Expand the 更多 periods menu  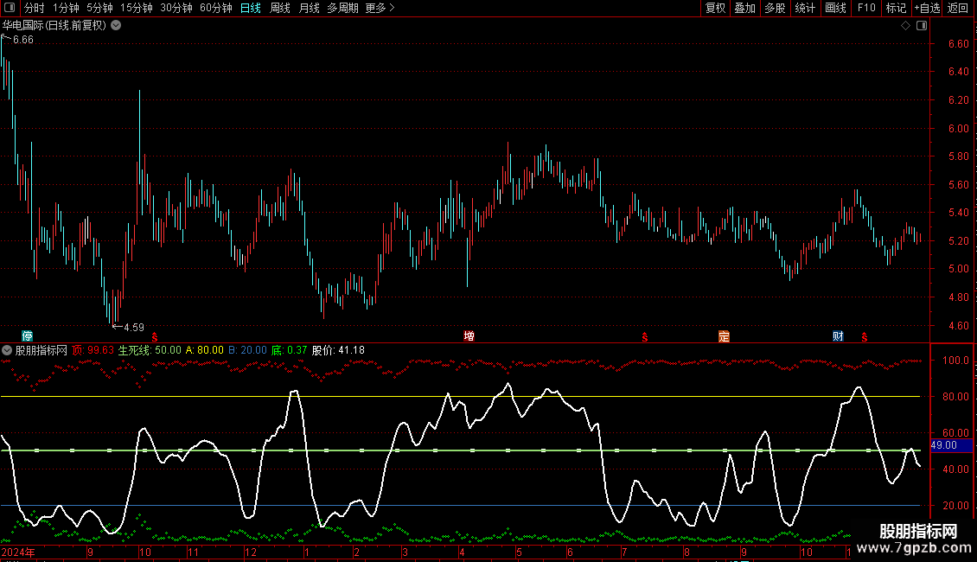click(x=380, y=8)
